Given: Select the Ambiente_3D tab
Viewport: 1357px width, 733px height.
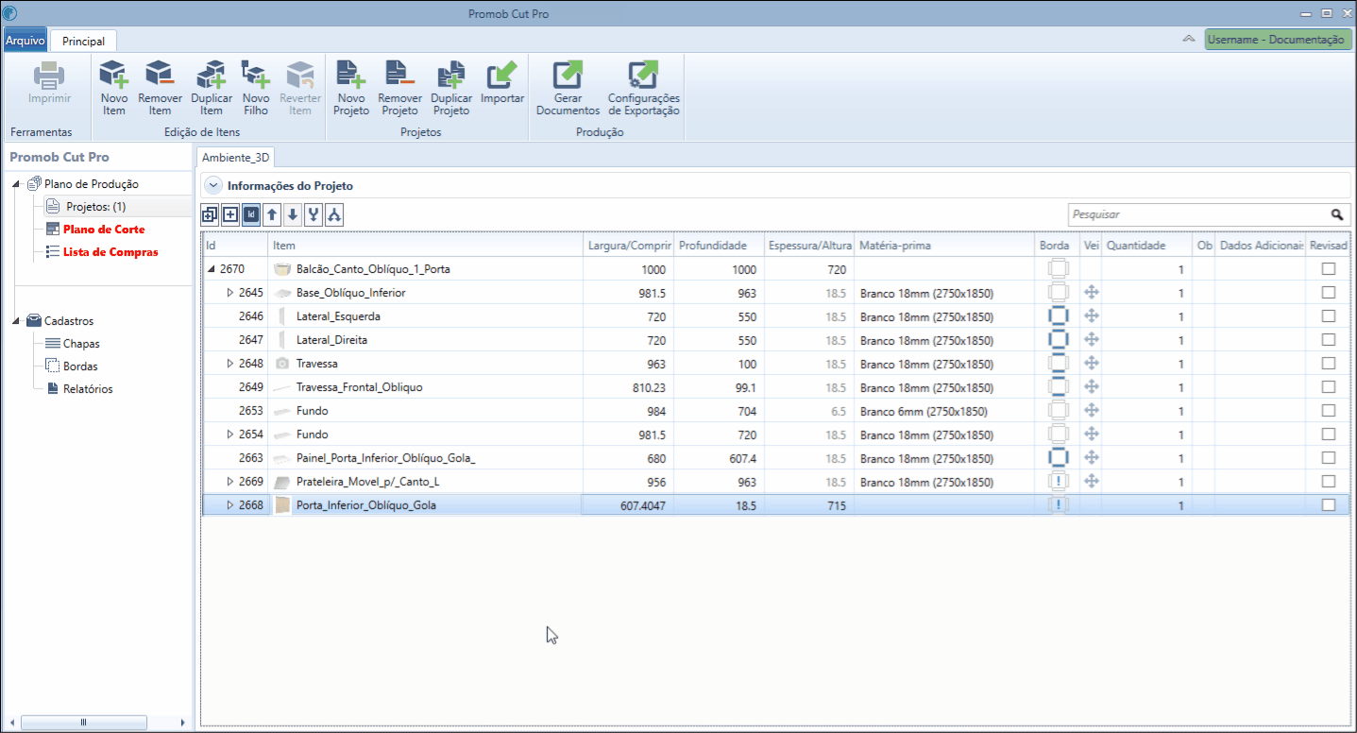Looking at the screenshot, I should pyautogui.click(x=235, y=158).
